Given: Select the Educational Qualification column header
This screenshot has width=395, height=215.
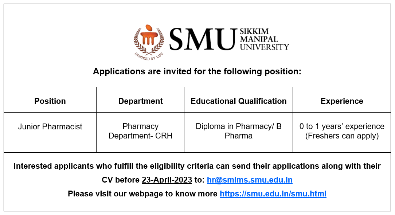Looking at the screenshot, I should (x=239, y=101).
